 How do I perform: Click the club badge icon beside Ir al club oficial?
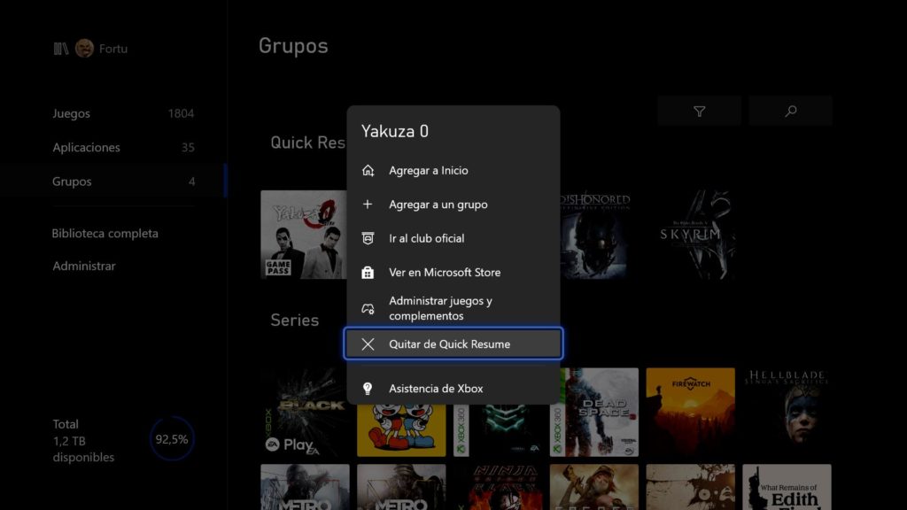368,238
